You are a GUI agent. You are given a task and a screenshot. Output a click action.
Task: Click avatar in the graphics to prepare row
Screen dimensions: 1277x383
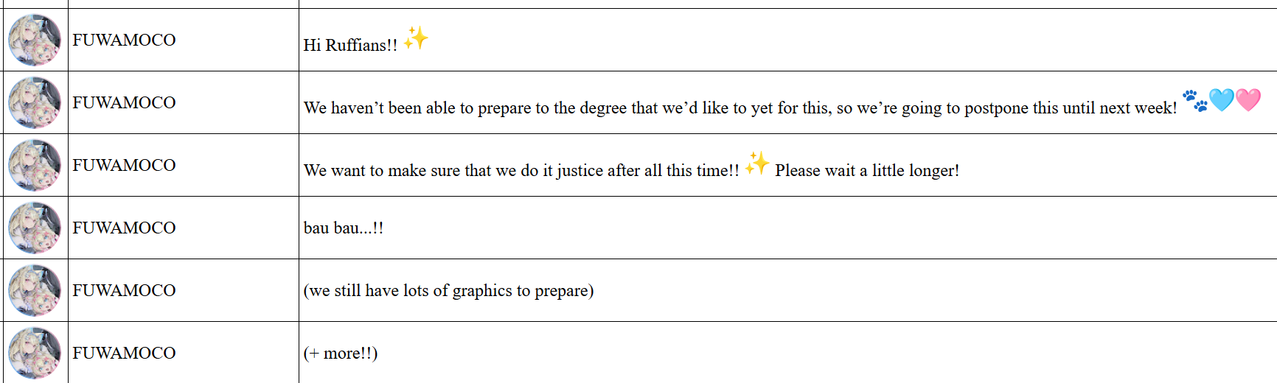35,290
